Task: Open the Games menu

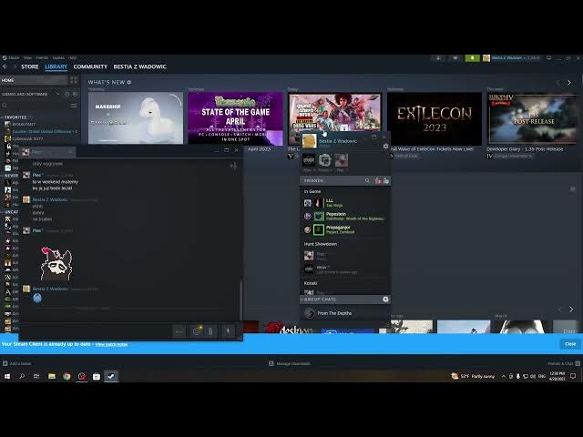Action: tap(58, 58)
